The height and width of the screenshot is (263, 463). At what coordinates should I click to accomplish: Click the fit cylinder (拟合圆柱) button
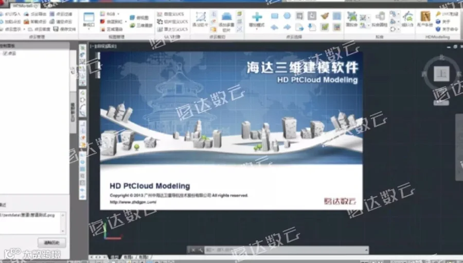[x=380, y=20]
